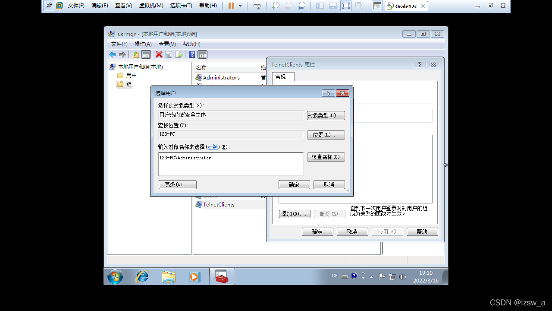The width and height of the screenshot is (552, 311).
Task: Open lusrmgr 查看(V) menu
Action: point(167,44)
